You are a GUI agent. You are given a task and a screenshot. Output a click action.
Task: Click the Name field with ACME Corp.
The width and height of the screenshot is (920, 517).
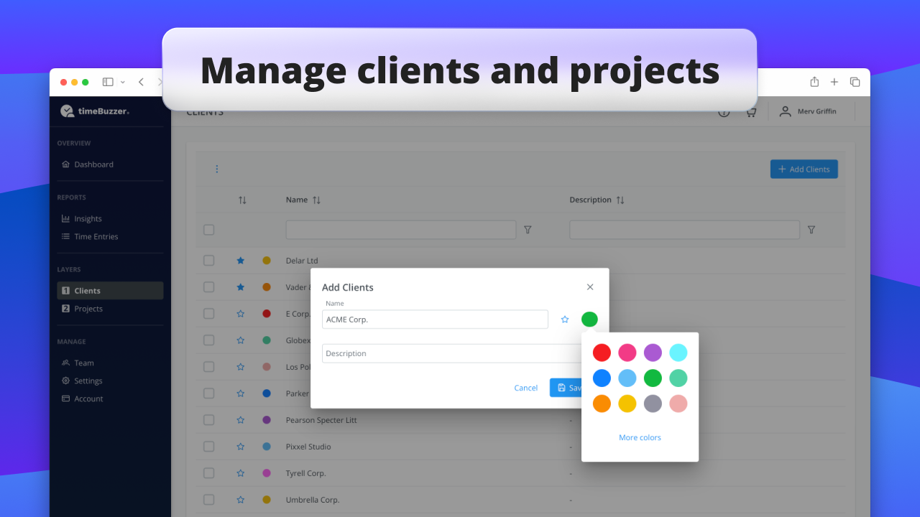[x=435, y=320]
